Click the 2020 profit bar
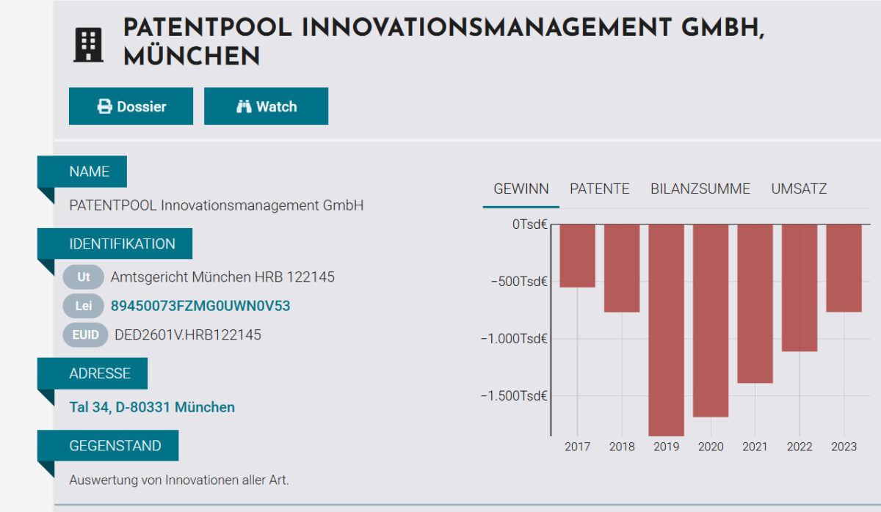 [x=711, y=320]
